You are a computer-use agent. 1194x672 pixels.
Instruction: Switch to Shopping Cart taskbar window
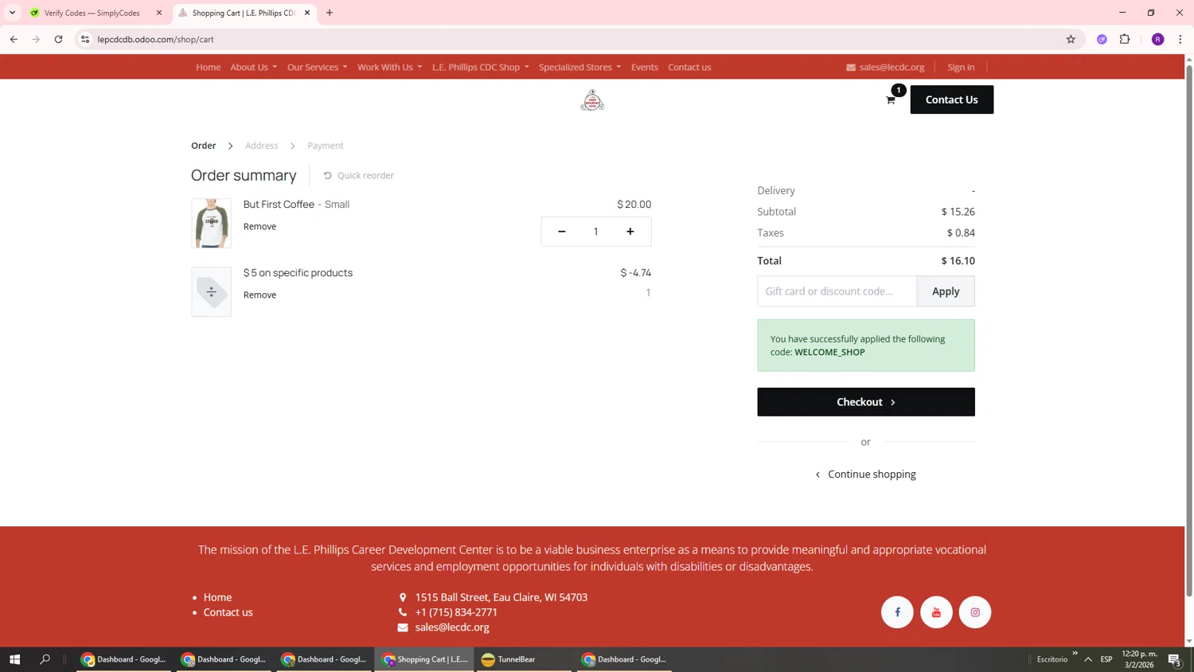(x=424, y=659)
